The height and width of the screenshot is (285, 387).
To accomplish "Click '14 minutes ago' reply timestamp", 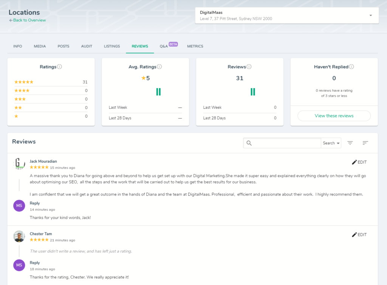I will [42, 210].
